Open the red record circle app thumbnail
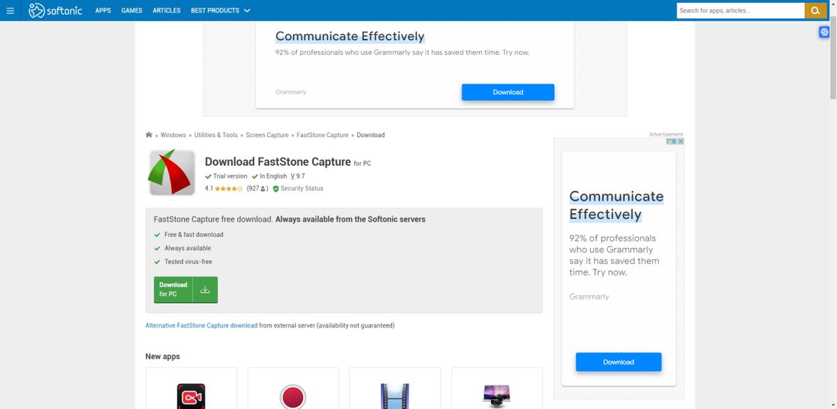This screenshot has width=837, height=409. pos(293,396)
